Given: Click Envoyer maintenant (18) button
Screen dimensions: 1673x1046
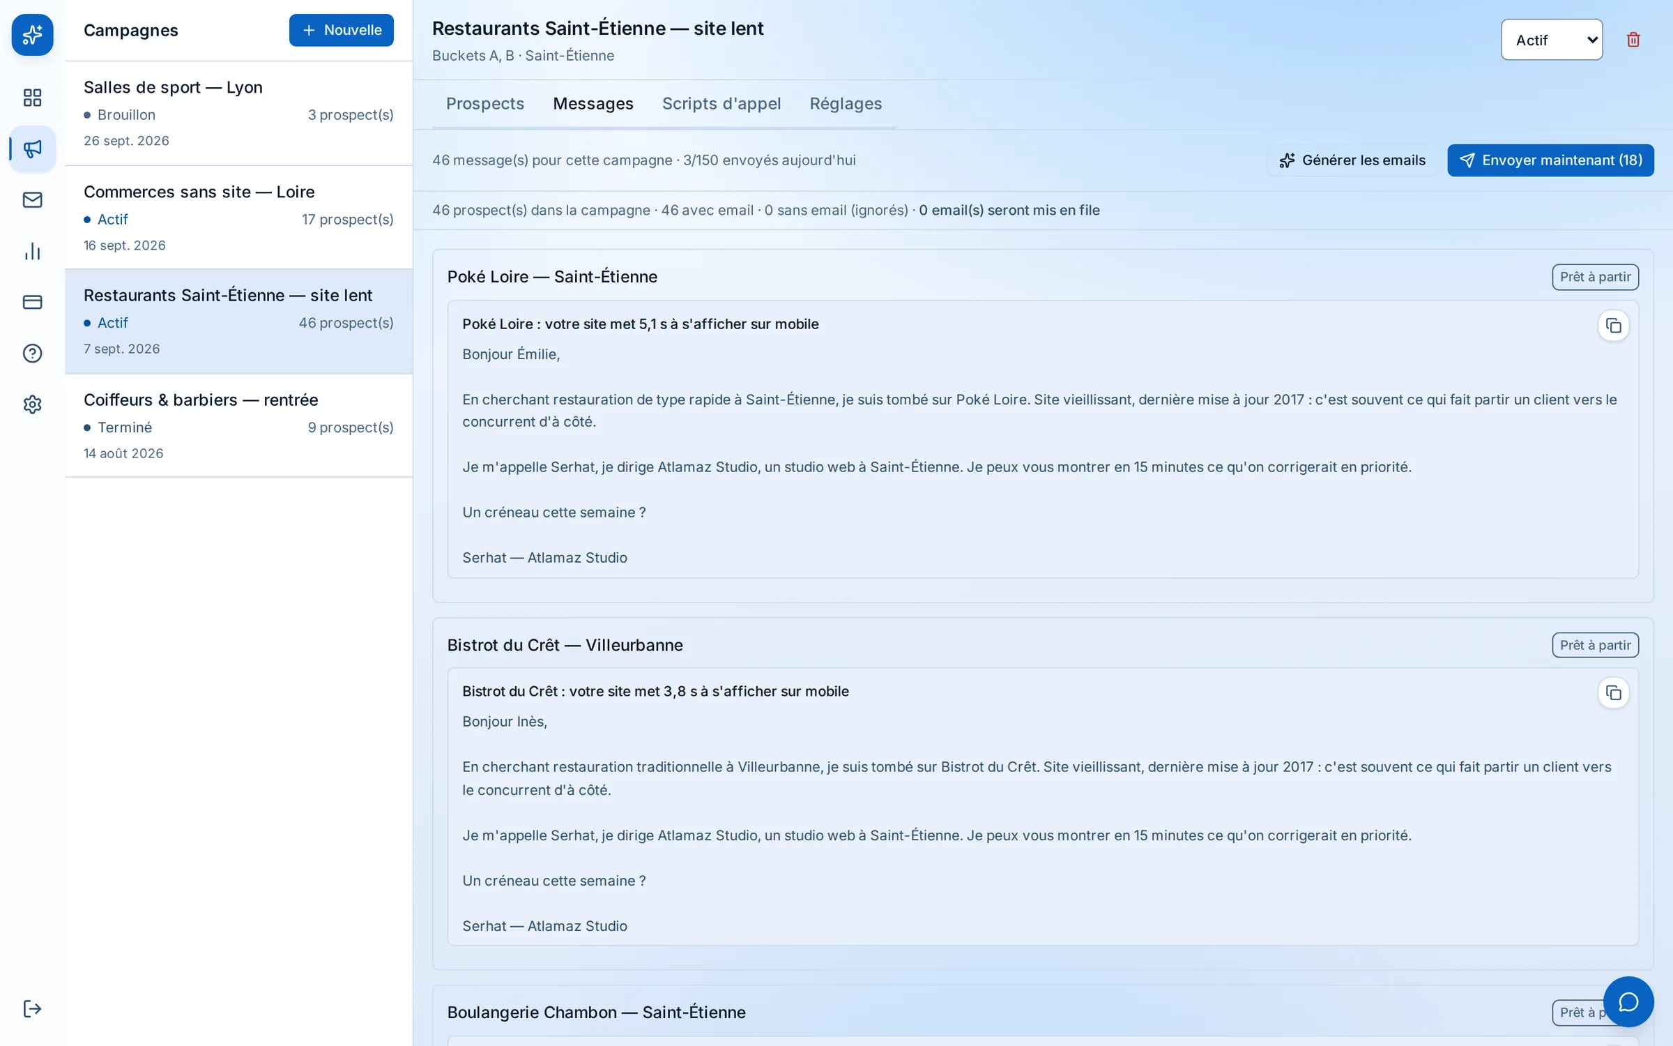Looking at the screenshot, I should point(1550,160).
